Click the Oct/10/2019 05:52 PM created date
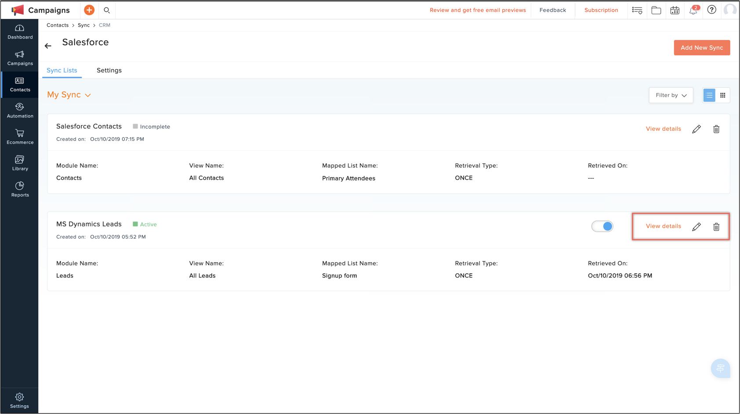Image resolution: width=740 pixels, height=414 pixels. 118,237
